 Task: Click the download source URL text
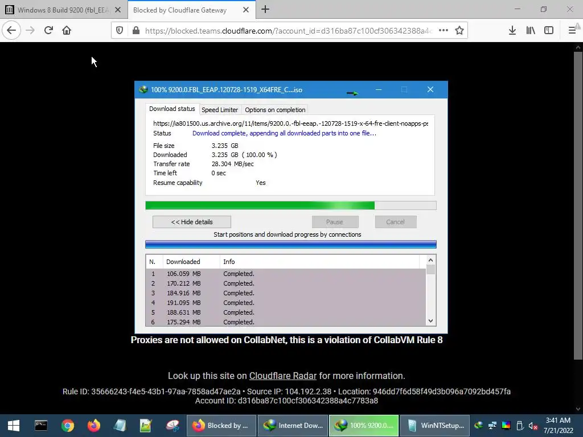pyautogui.click(x=290, y=123)
